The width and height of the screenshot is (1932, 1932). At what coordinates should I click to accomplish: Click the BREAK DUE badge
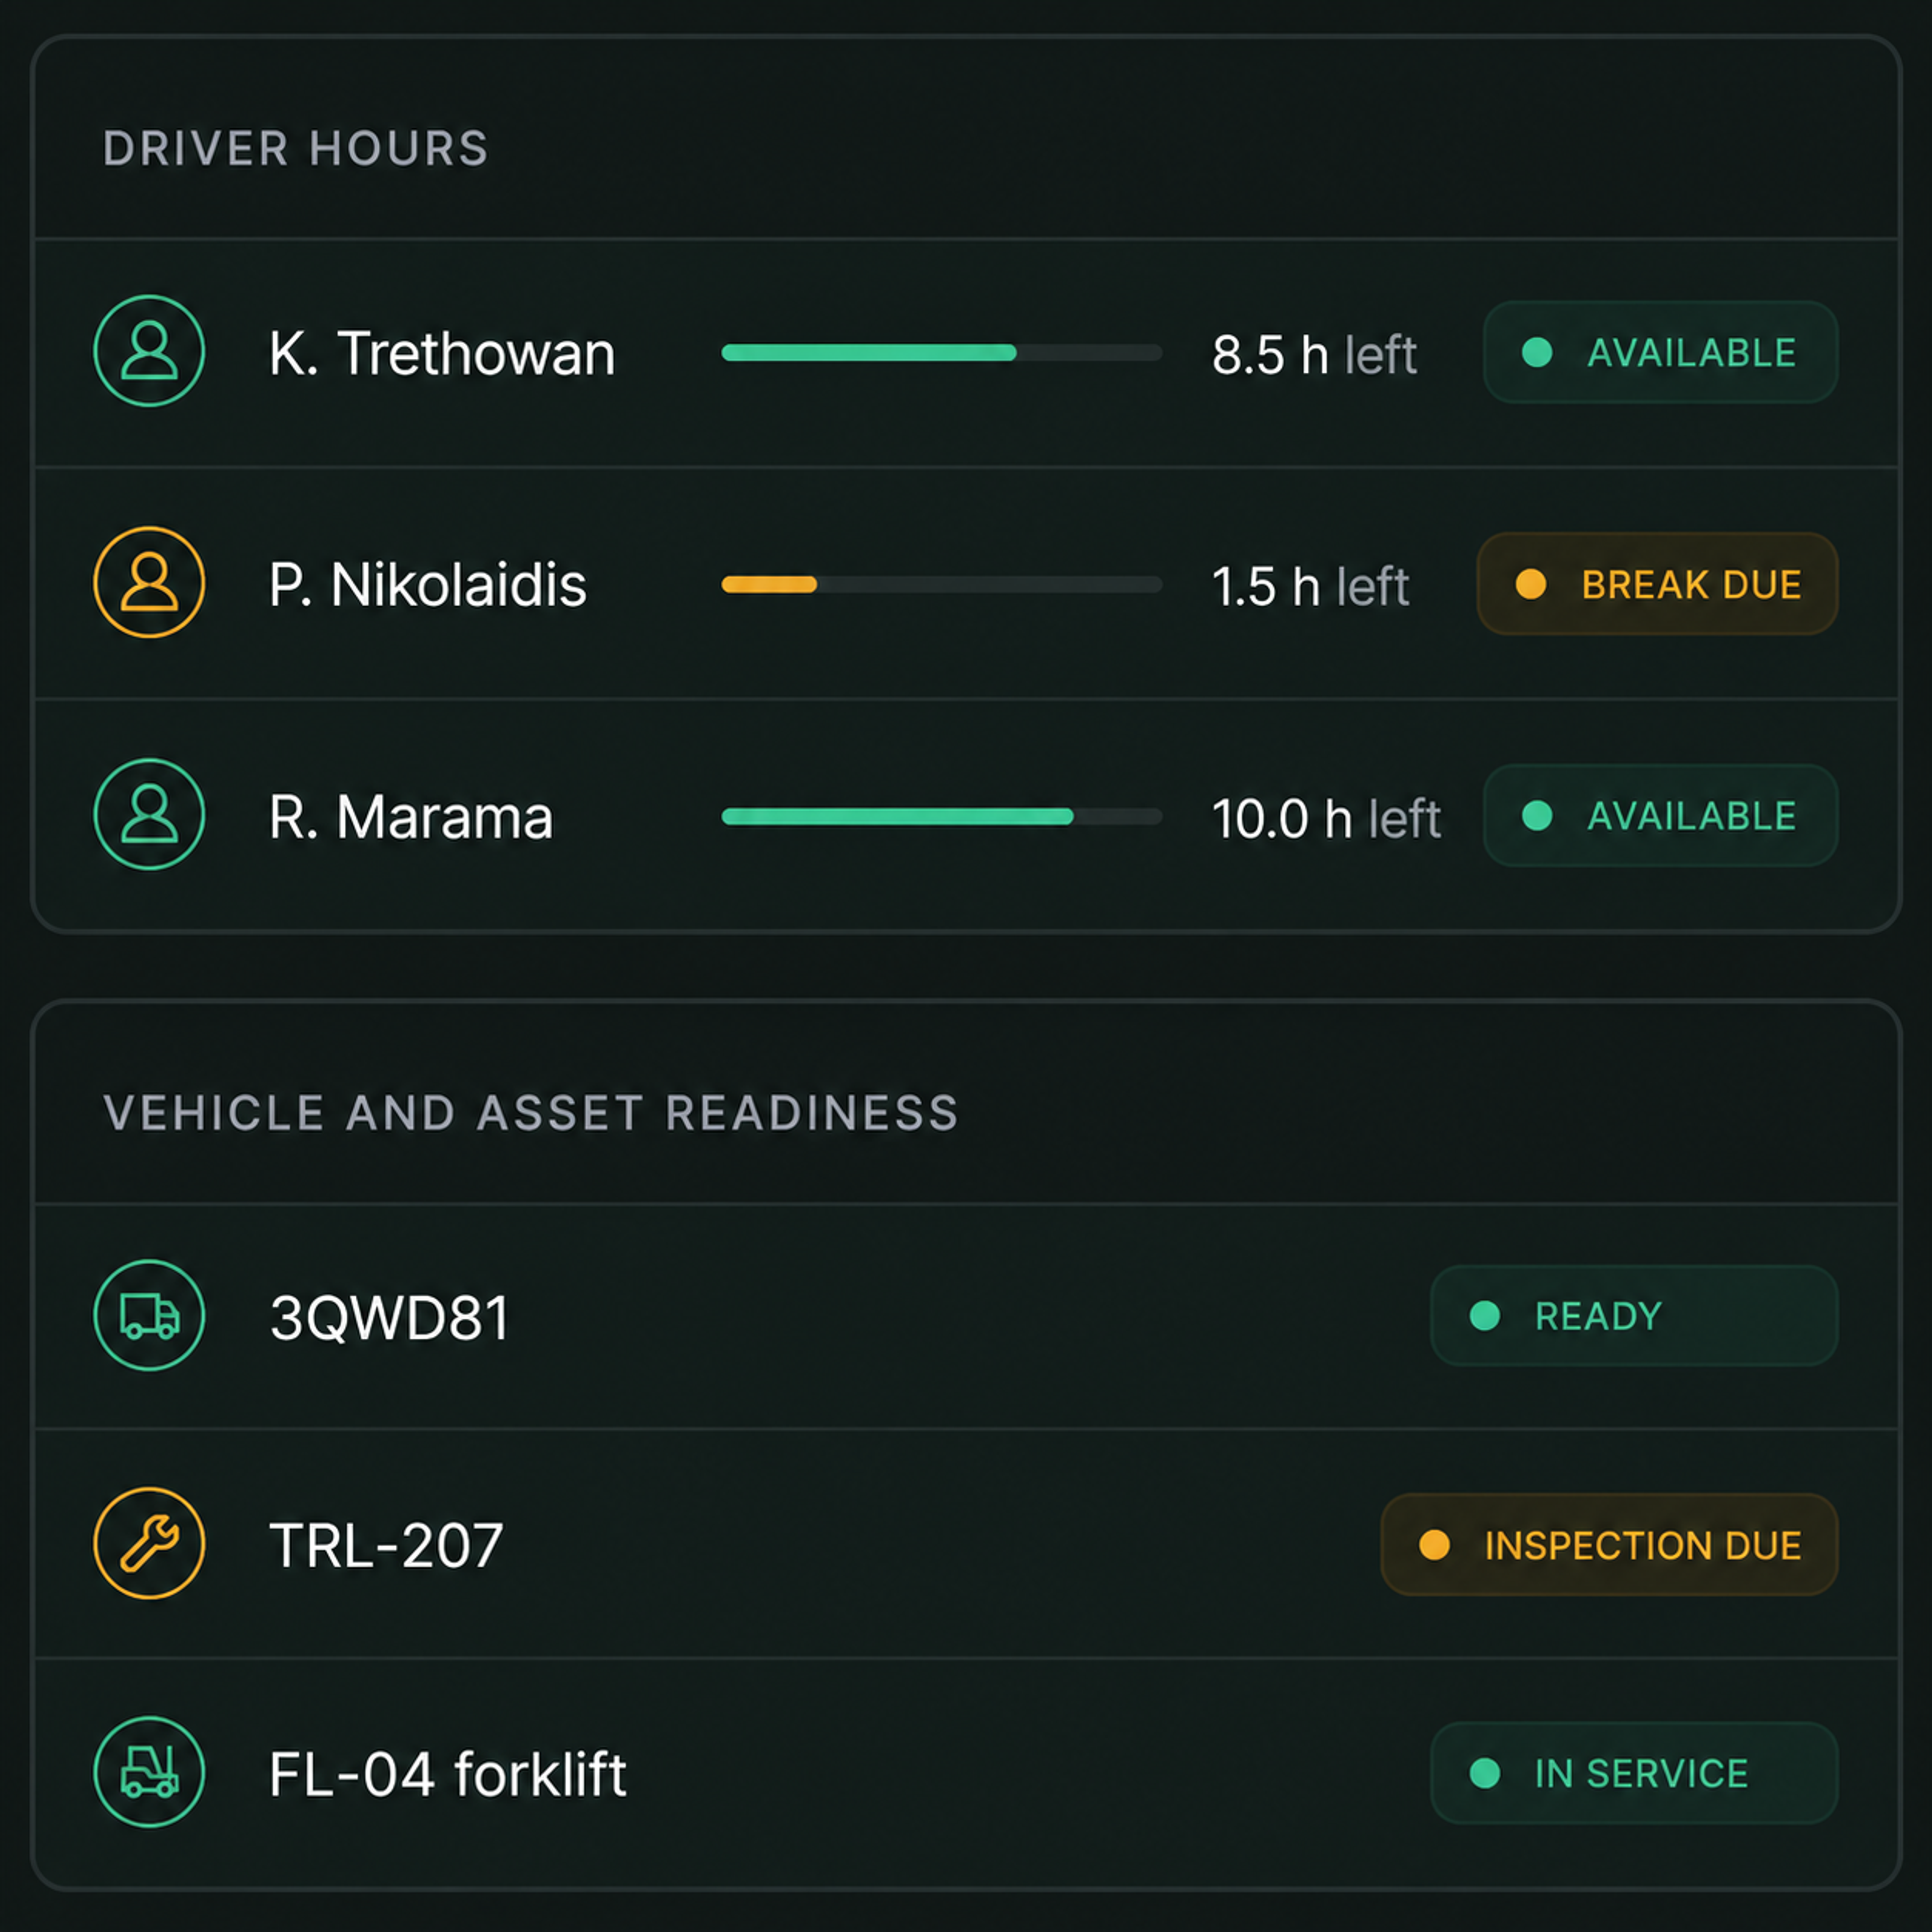pyautogui.click(x=1657, y=584)
